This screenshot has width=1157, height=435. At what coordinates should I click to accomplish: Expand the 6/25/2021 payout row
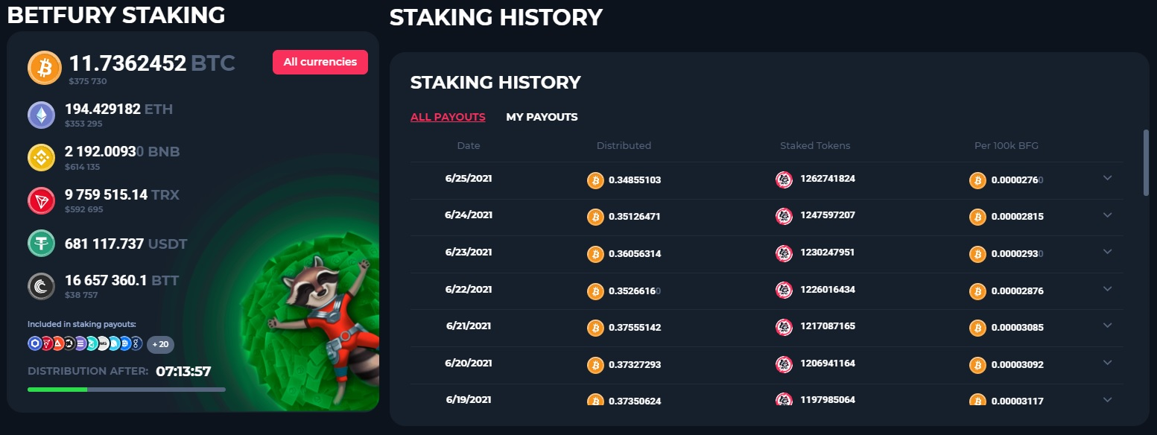tap(1107, 178)
